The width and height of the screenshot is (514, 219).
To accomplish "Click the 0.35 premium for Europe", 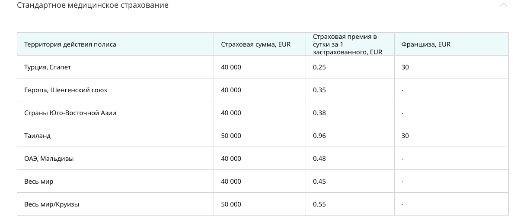I will click(x=319, y=90).
